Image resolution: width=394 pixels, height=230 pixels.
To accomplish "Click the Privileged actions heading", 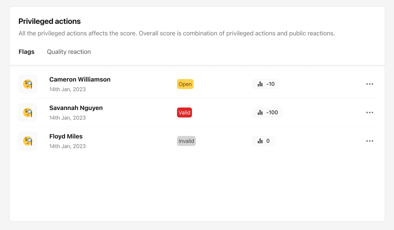I will pyautogui.click(x=49, y=21).
